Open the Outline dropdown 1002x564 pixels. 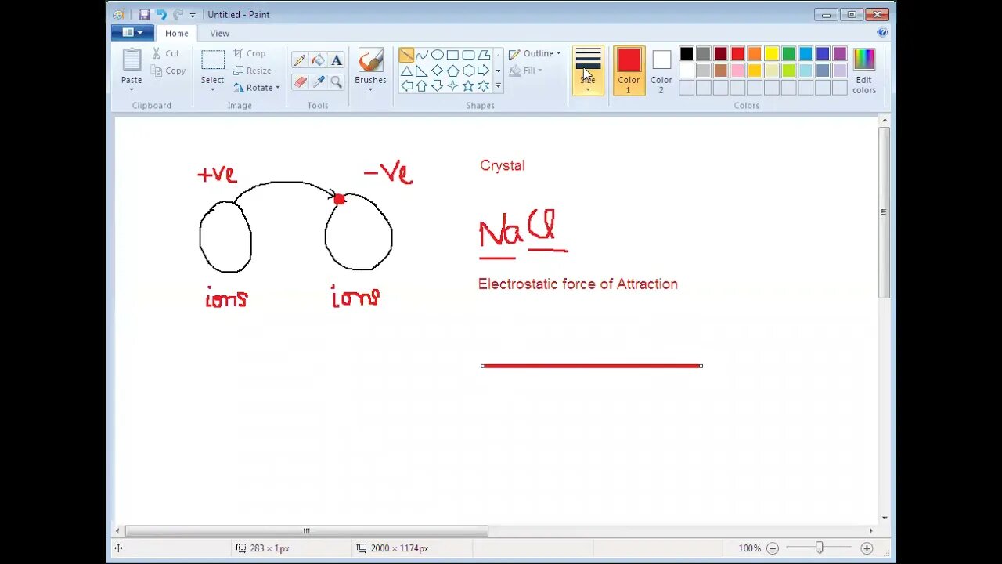tap(535, 53)
